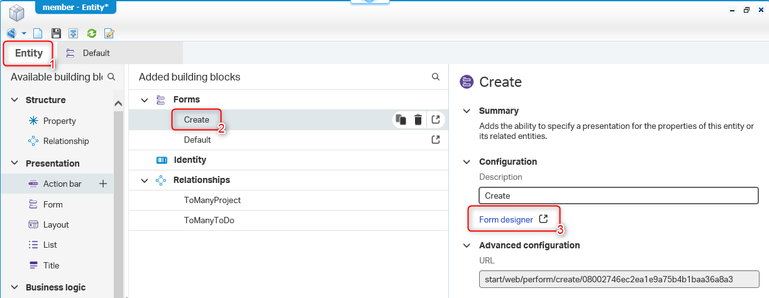Switch to the Entity tab
The width and height of the screenshot is (769, 298).
click(x=28, y=53)
